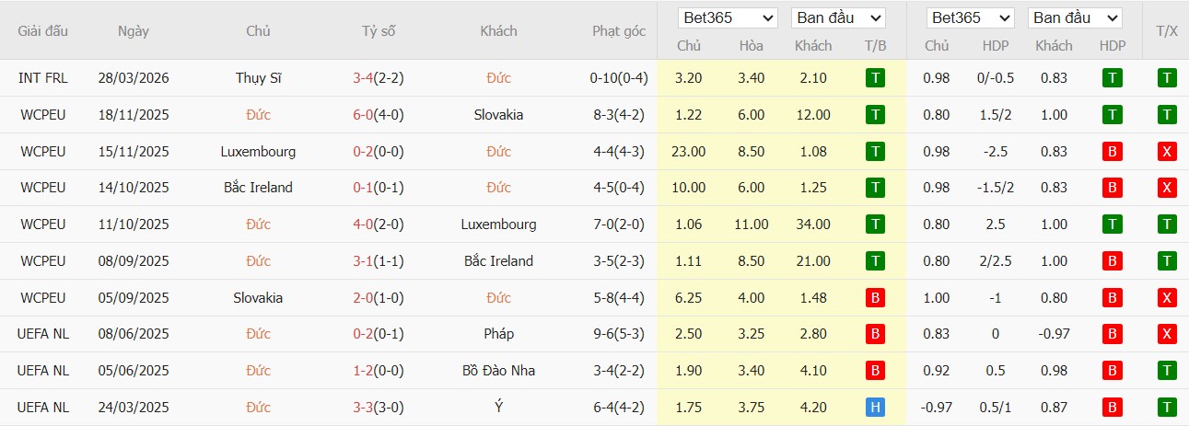Click the red T/B badge in the Pháp row

[x=875, y=334]
